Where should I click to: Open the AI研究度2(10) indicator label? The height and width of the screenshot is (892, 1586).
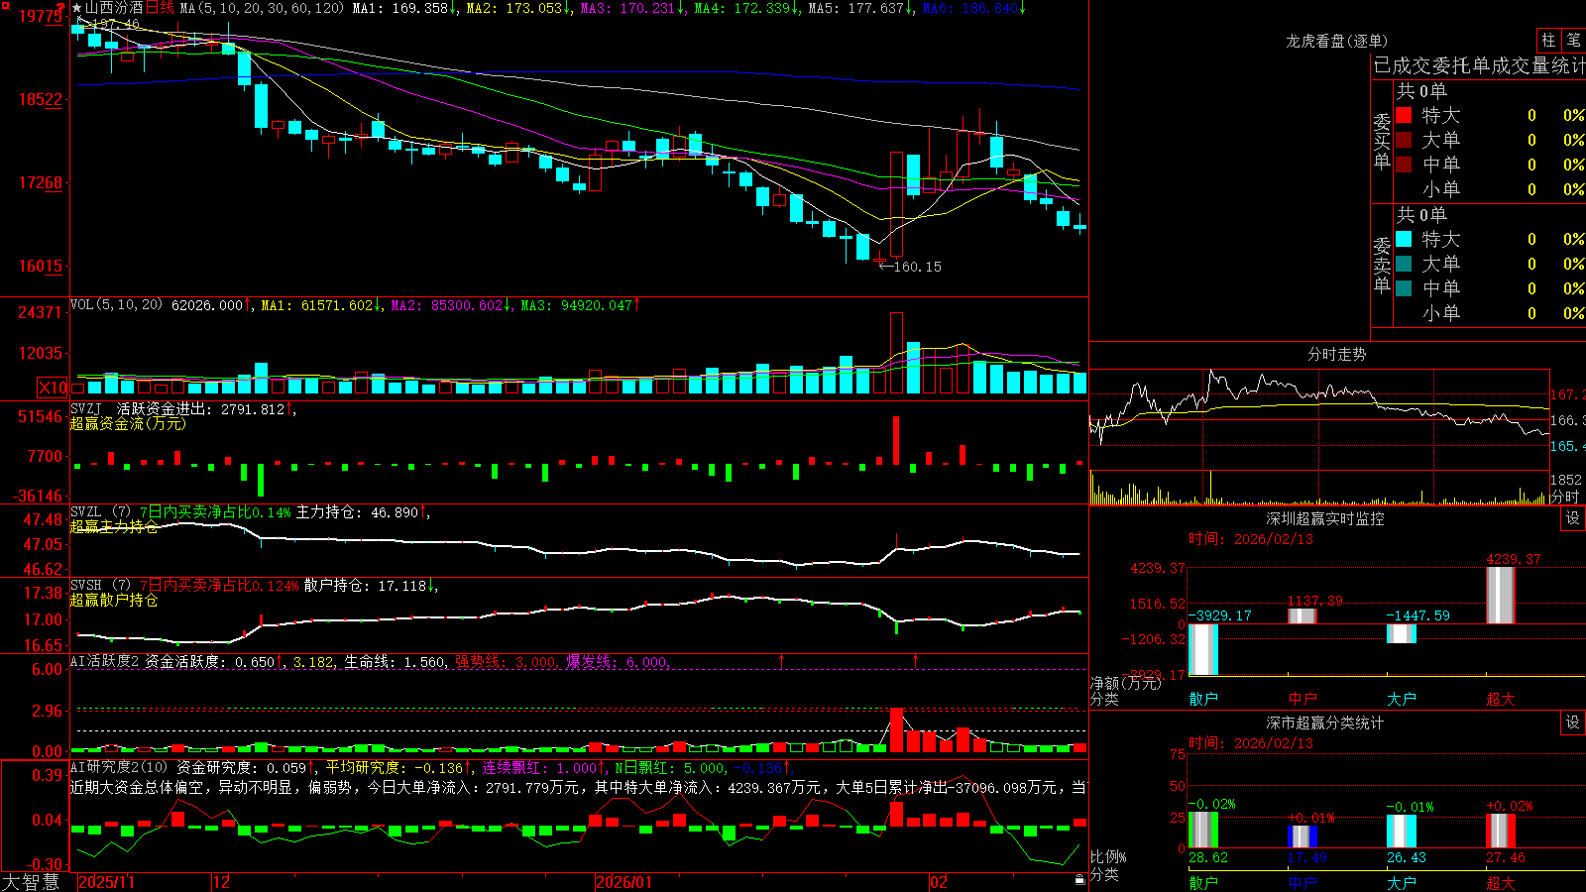[x=119, y=767]
